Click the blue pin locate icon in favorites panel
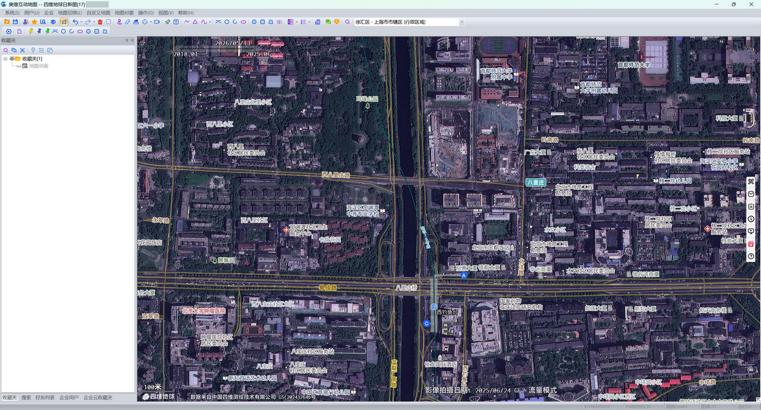 click(x=33, y=51)
